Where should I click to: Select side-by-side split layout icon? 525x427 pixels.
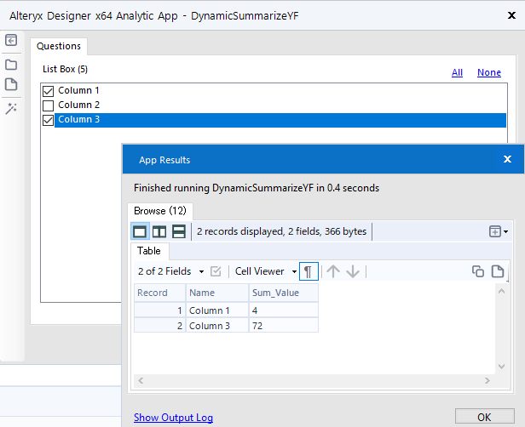click(159, 231)
